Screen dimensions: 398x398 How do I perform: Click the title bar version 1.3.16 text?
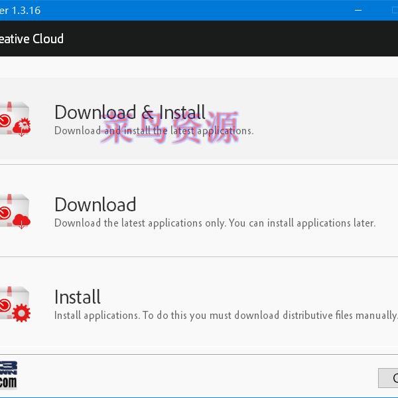coord(20,10)
